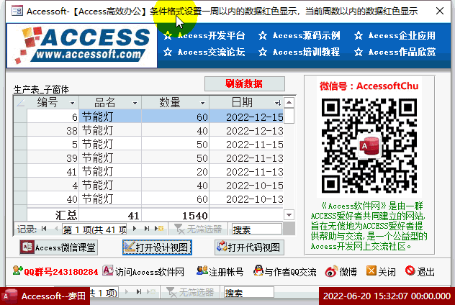The height and width of the screenshot is (305, 455).
Task: Click the ACCESS www.accessoft.com logo
Action: [82, 45]
